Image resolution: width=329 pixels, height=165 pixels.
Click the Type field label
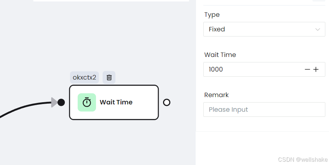click(x=212, y=15)
